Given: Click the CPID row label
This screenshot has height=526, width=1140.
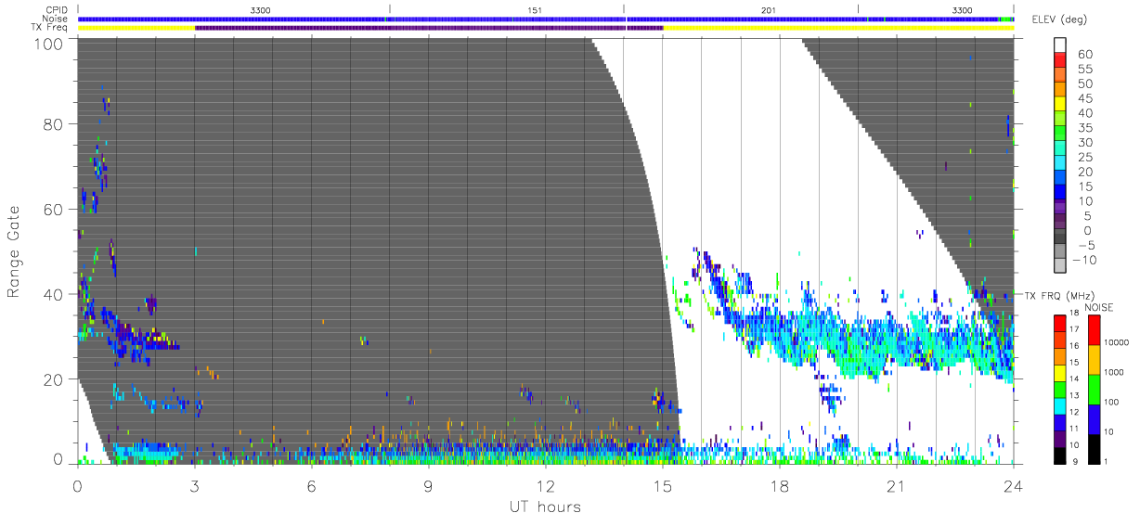Looking at the screenshot, I should 58,9.
